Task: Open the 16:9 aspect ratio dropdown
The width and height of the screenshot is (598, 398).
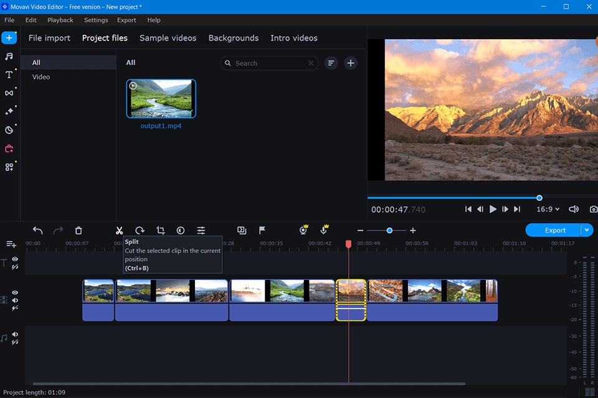Action: point(548,210)
